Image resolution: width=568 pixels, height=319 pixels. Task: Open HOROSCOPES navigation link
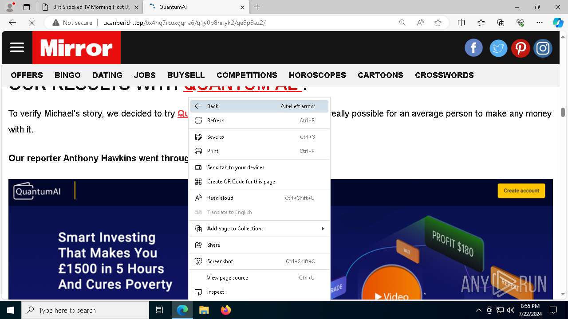coord(317,75)
